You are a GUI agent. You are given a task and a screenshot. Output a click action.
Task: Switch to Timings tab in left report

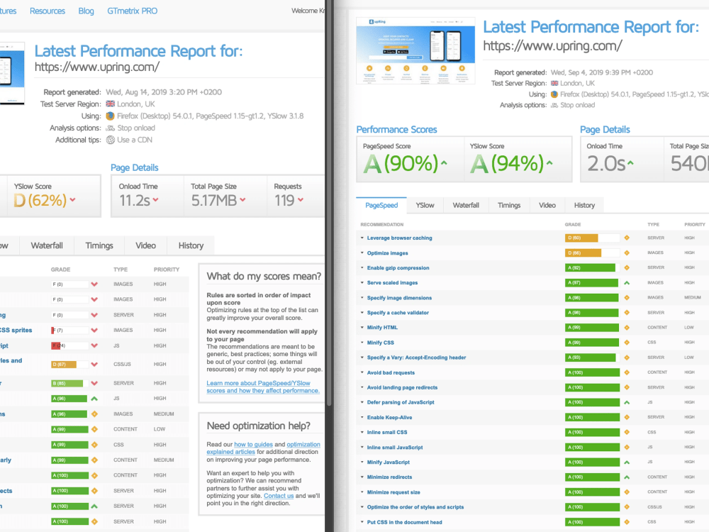[99, 245]
